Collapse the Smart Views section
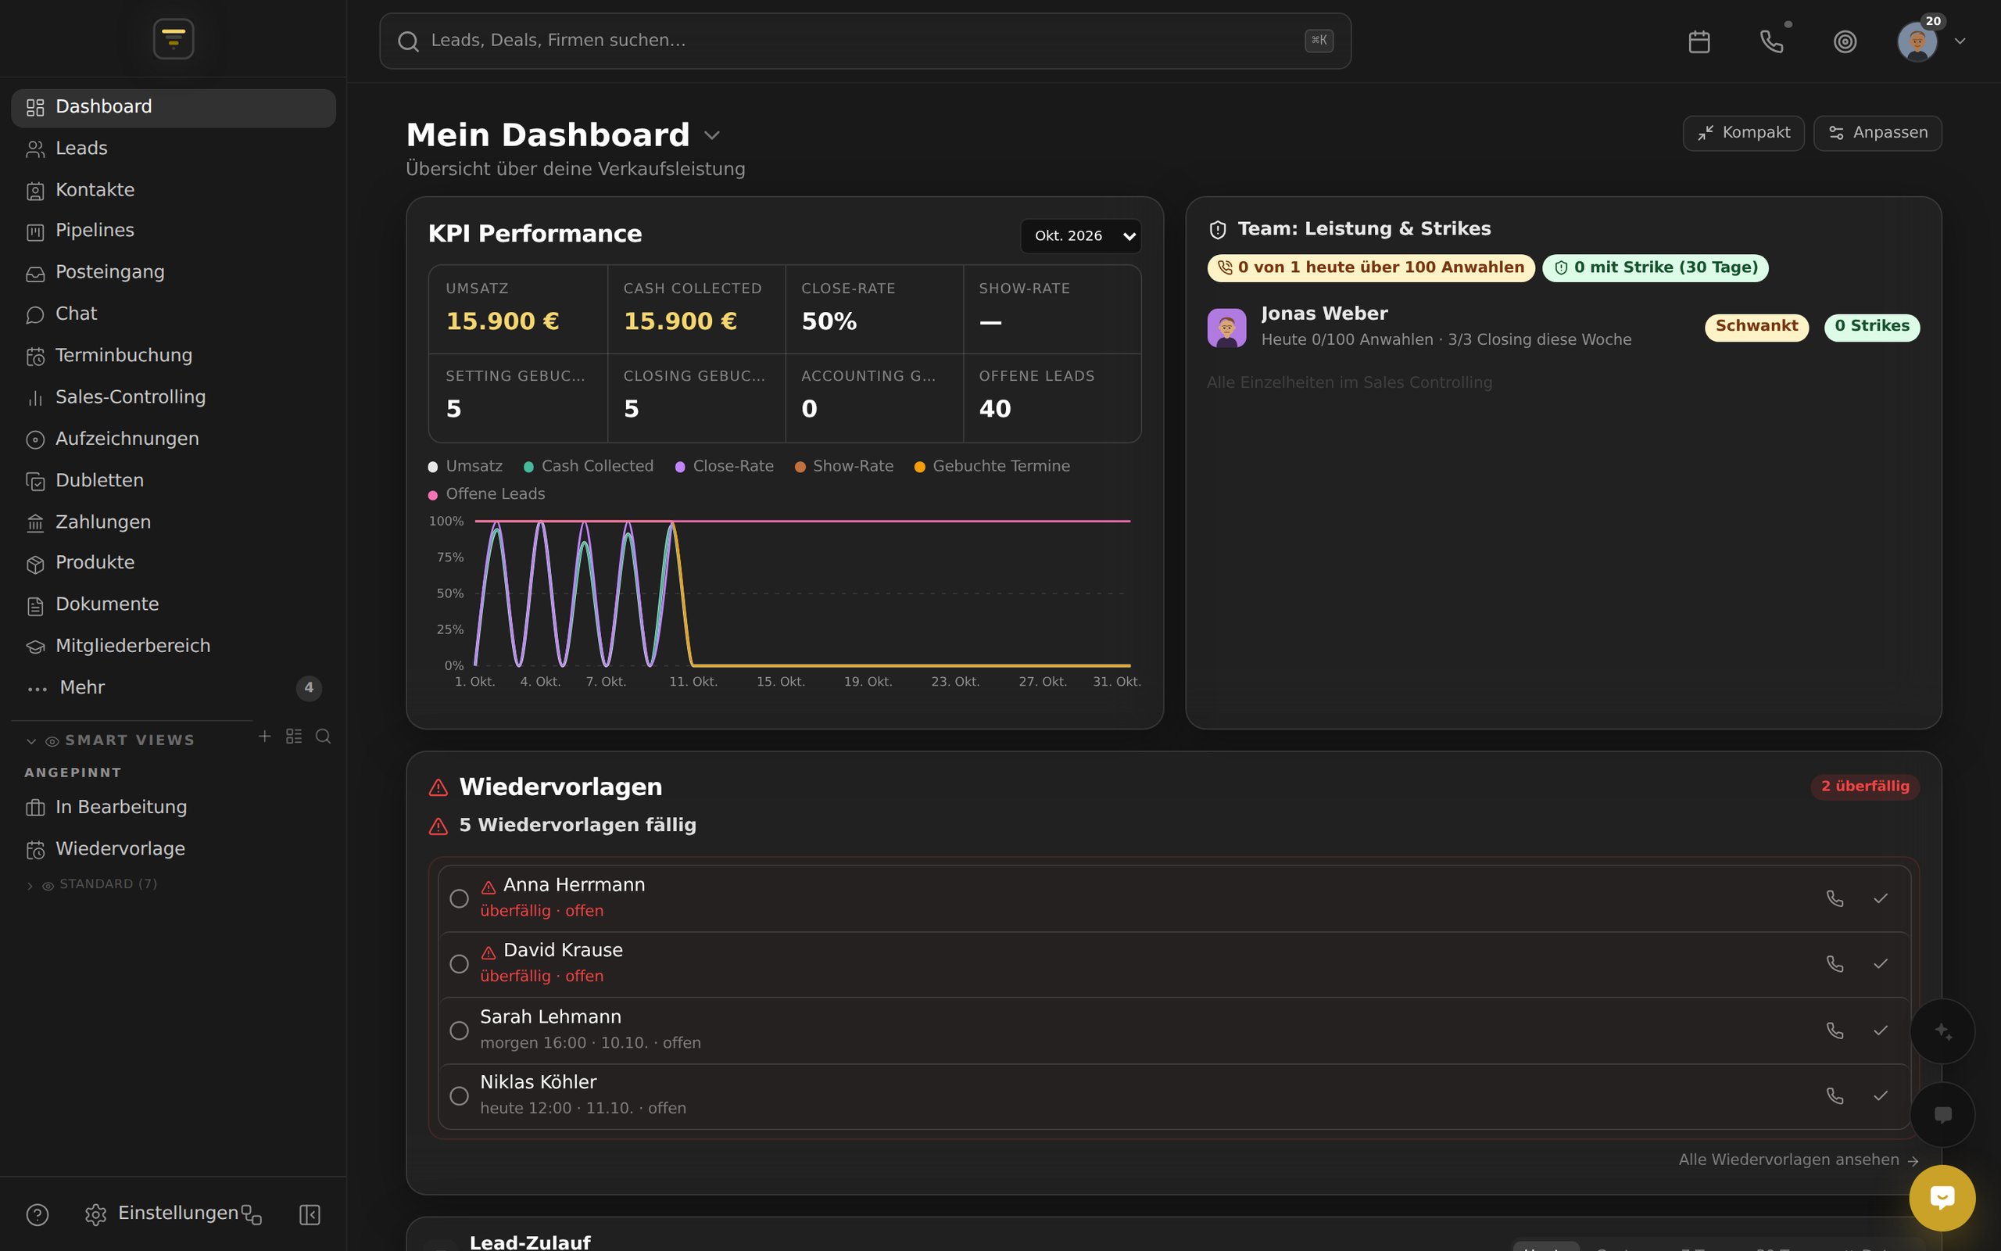 pyautogui.click(x=112, y=740)
